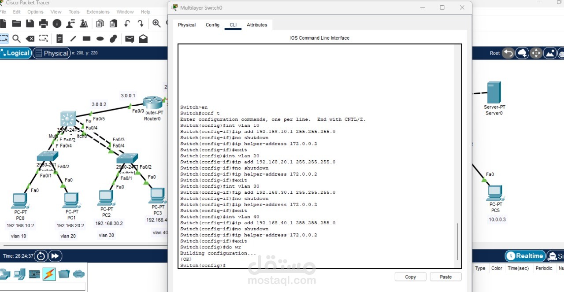Click the Copy button in the CLI window
Viewport: 564px width, 292px height.
(x=410, y=277)
